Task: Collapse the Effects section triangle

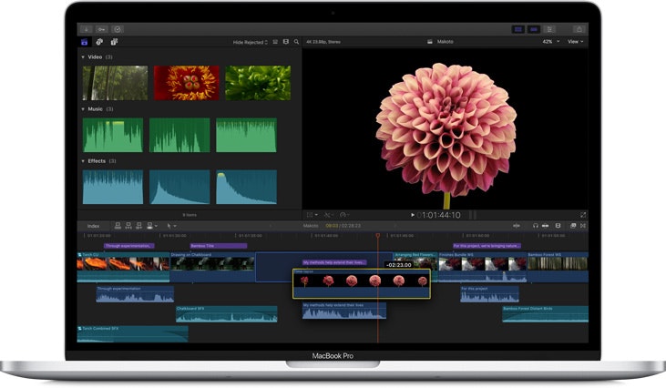Action: 83,161
